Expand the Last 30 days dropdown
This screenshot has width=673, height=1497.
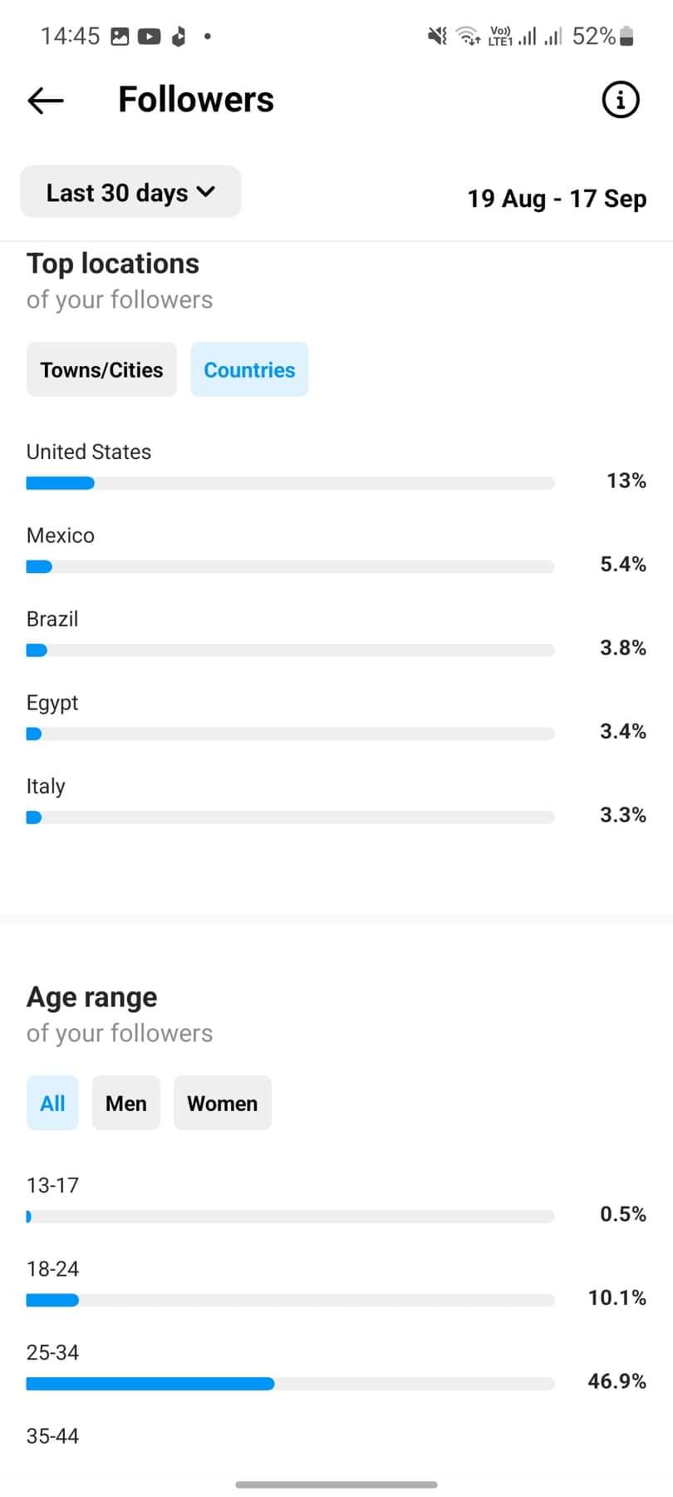(x=130, y=192)
